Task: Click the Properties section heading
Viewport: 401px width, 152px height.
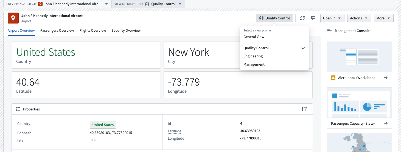Action: tap(31, 109)
